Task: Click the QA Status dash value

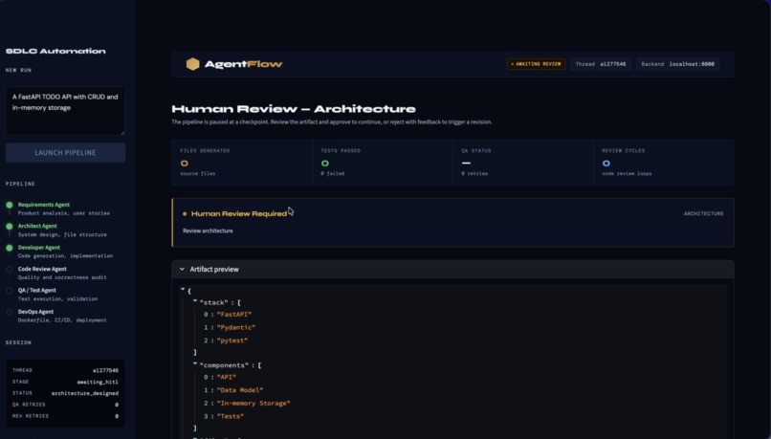Action: coord(466,164)
